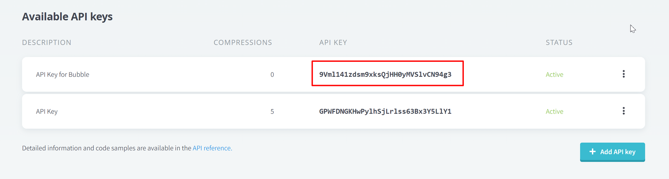Click the second row API Key description
This screenshot has width=669, height=179.
pyautogui.click(x=47, y=111)
